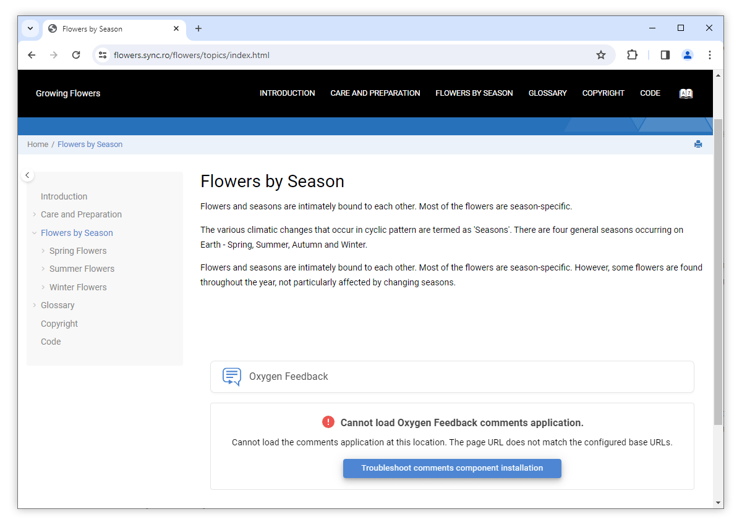
Task: Collapse Flowers by Season tree chevron
Action: (x=34, y=233)
